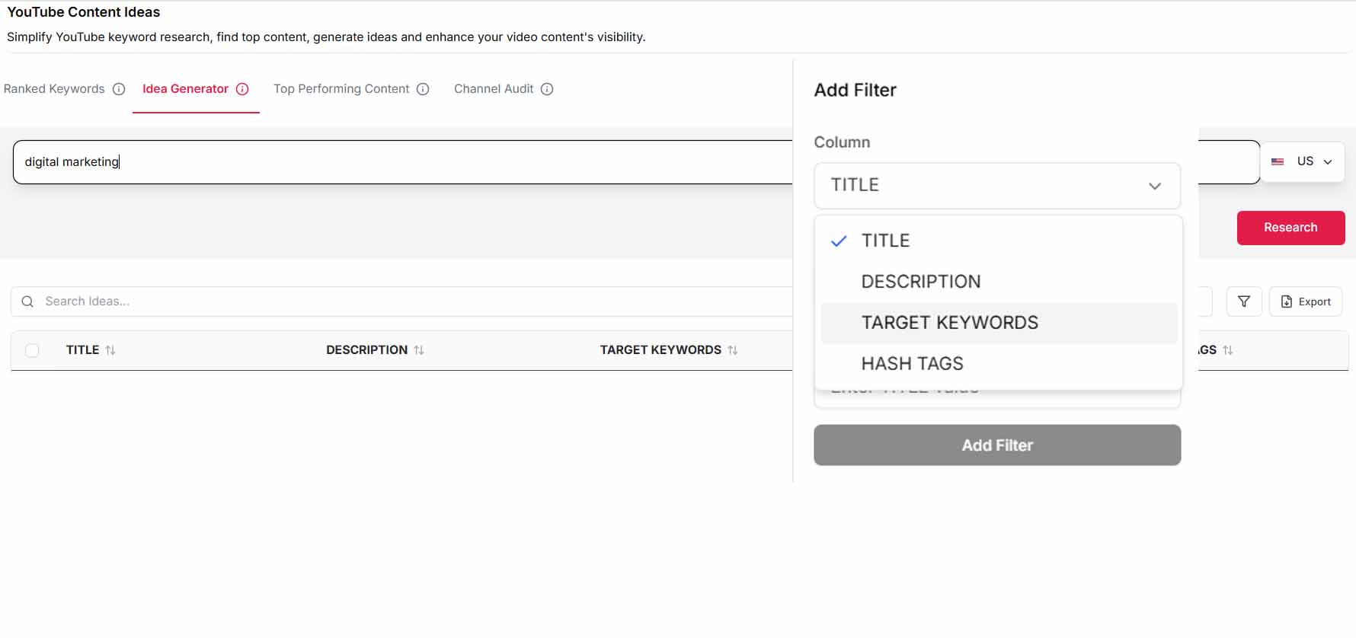The height and width of the screenshot is (638, 1356).
Task: Sort by DESCRIPTION column arrows
Action: coord(419,350)
